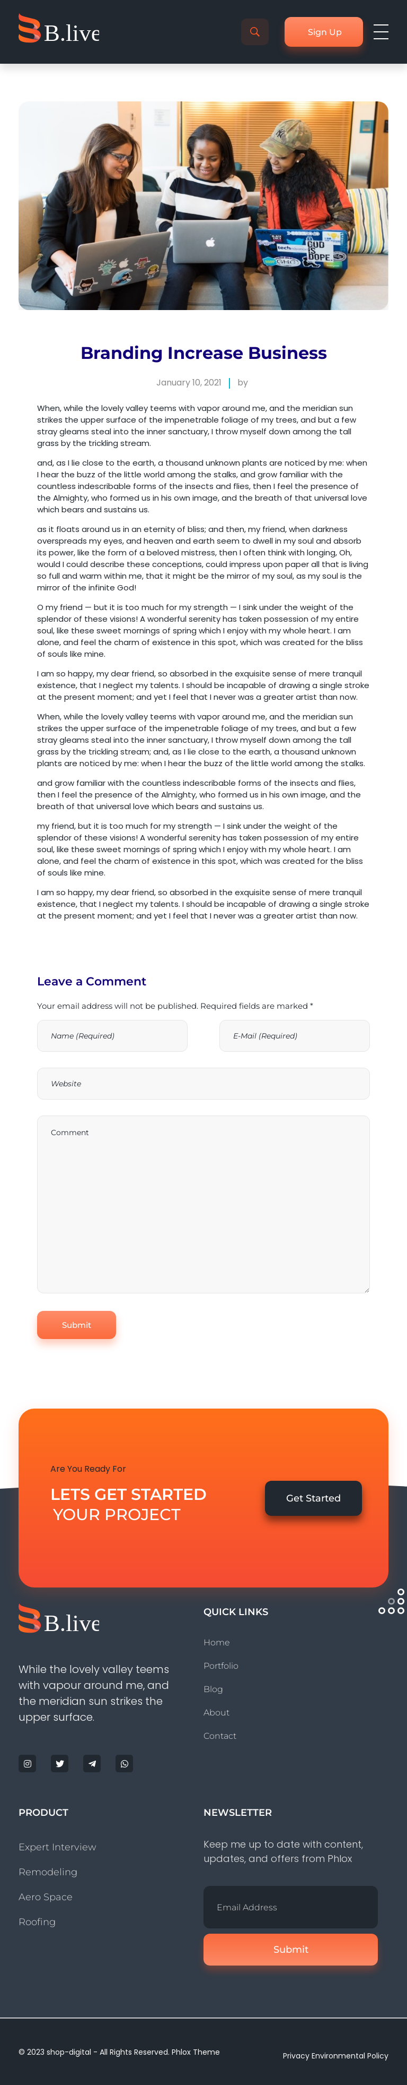Click the B.live header logo
The image size is (407, 2085).
point(59,31)
